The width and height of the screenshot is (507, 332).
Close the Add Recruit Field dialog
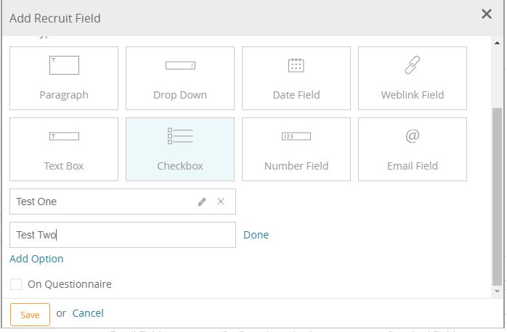487,14
